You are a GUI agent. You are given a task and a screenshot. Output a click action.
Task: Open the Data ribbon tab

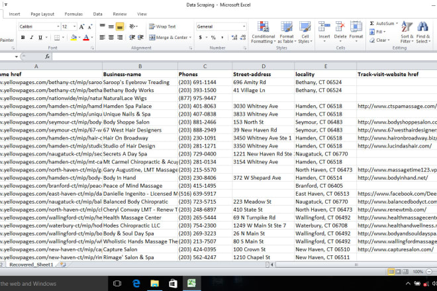click(x=97, y=14)
